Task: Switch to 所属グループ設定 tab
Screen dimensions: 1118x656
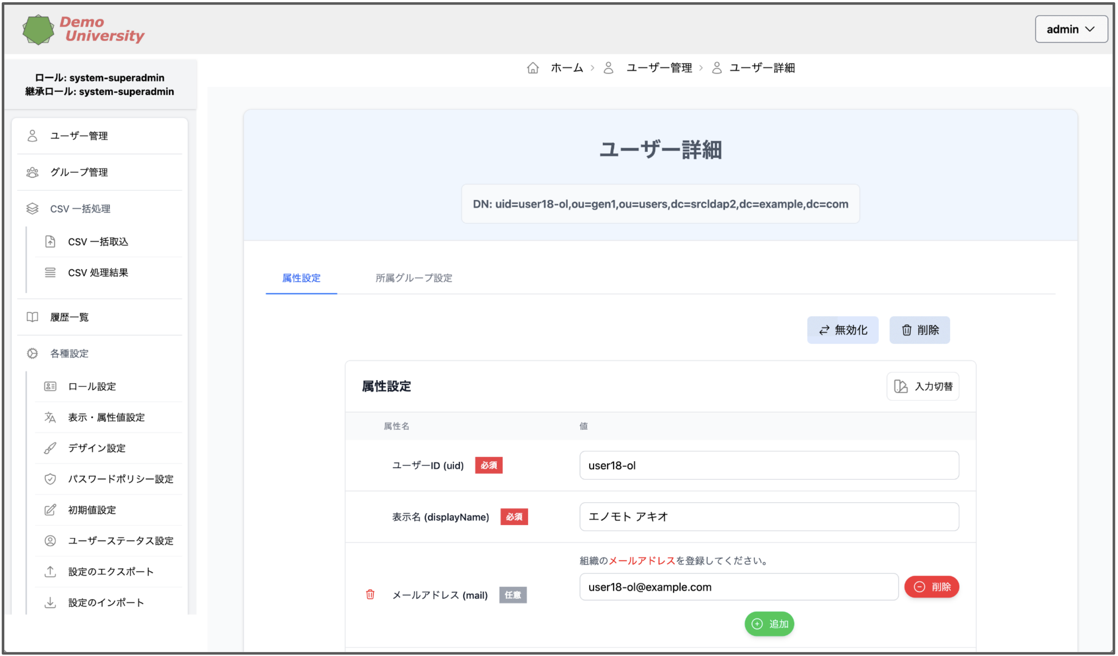Action: pyautogui.click(x=414, y=278)
